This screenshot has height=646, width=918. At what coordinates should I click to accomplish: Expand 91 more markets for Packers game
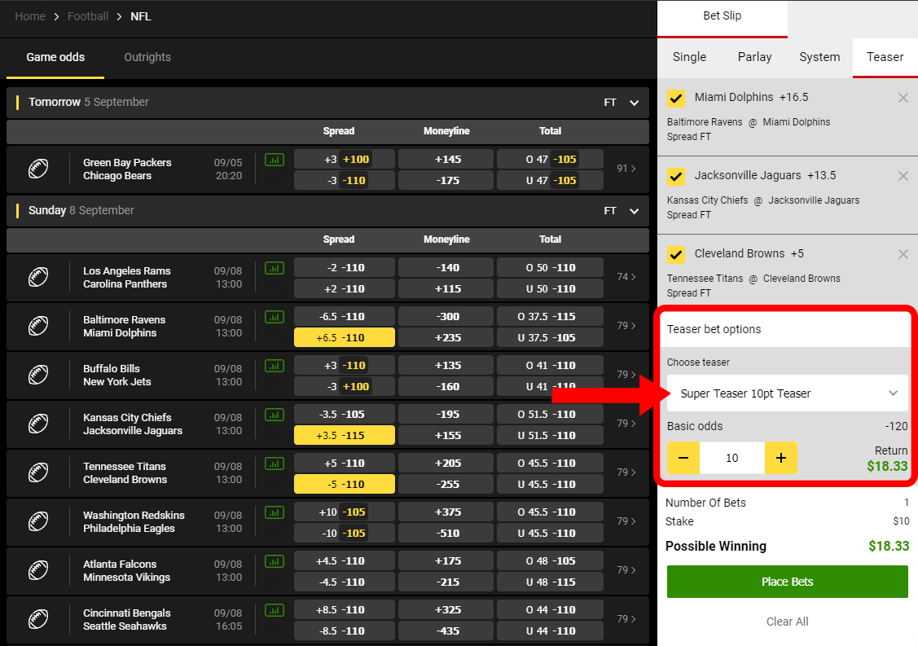[x=626, y=169]
